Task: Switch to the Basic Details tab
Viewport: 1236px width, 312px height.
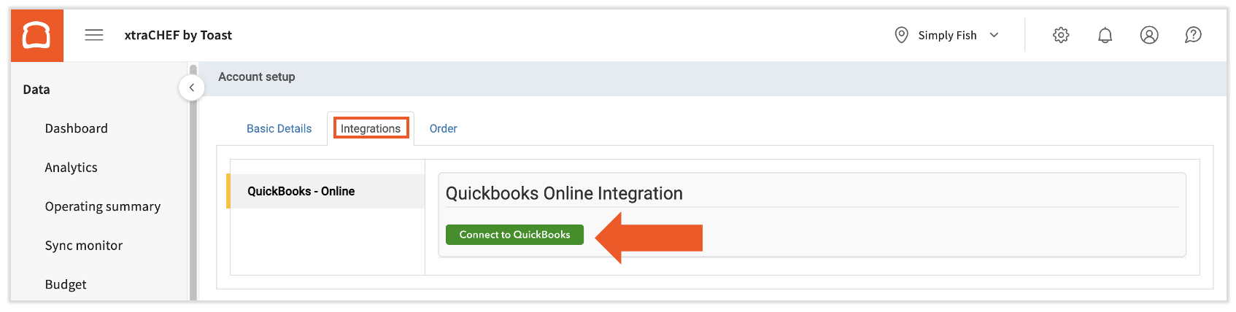Action: coord(279,128)
